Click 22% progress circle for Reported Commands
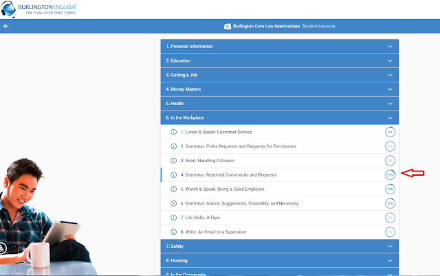 click(x=390, y=175)
